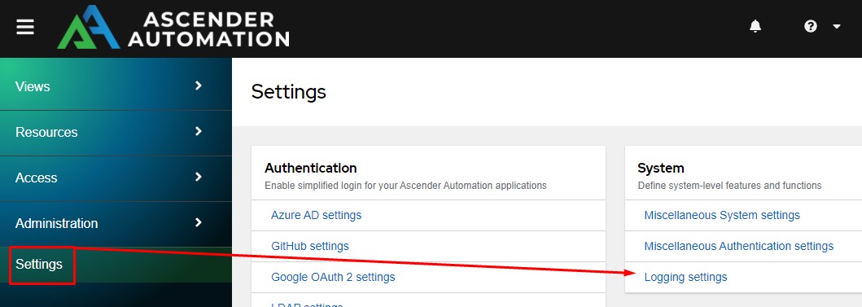Open Miscellaneous System settings

point(722,215)
